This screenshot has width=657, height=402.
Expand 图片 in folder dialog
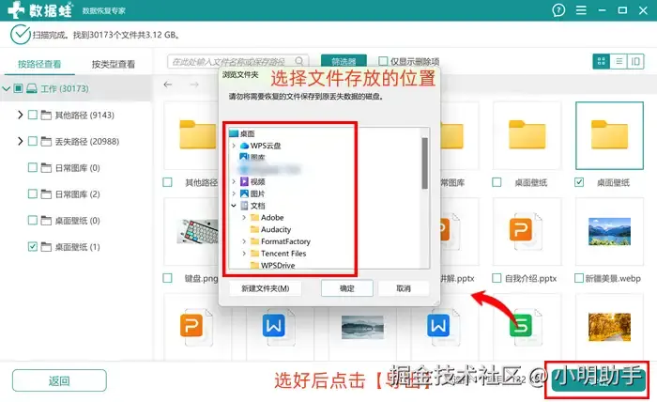[x=234, y=193]
